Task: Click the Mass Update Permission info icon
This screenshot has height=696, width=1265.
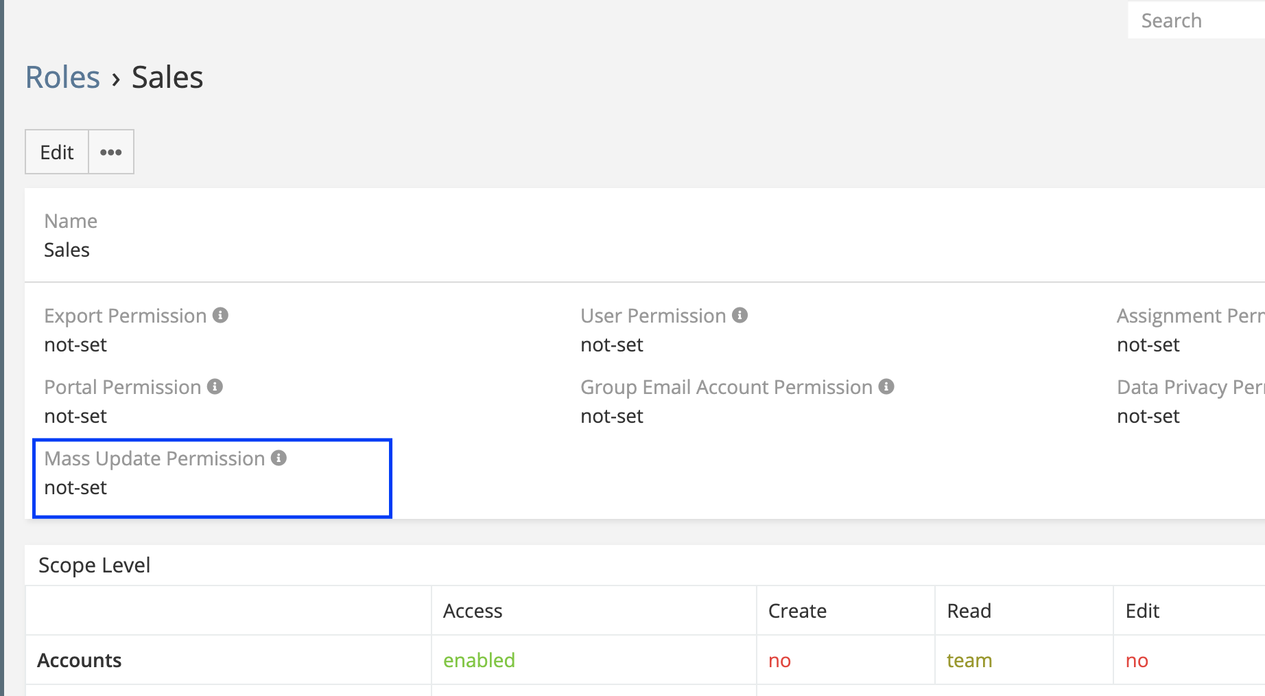Action: pyautogui.click(x=279, y=458)
